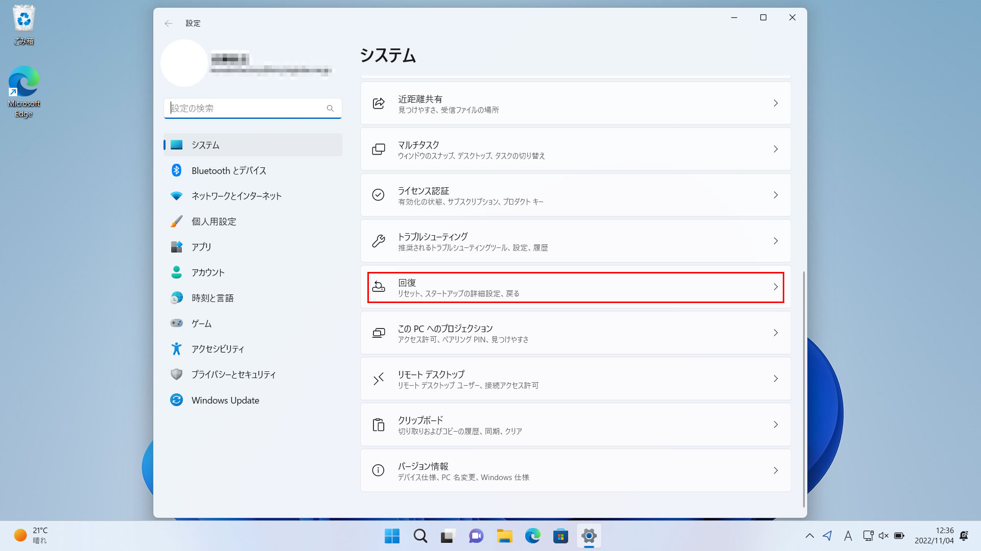Expand トラブルシューティング with its chevron
The height and width of the screenshot is (551, 981).
coord(776,241)
